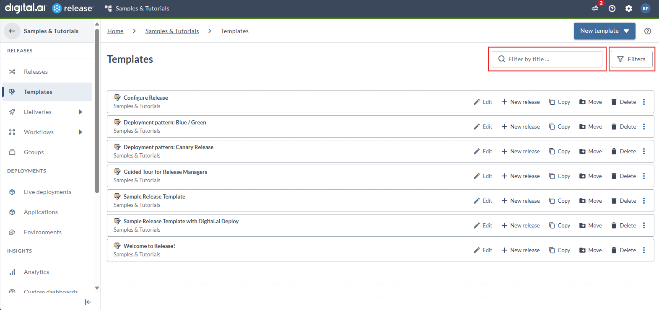Expand the Deliveries submenu arrow
The width and height of the screenshot is (659, 310).
pyautogui.click(x=80, y=112)
